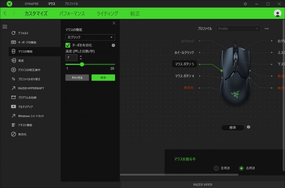Decrease speed with stepper down arrow

(81, 59)
